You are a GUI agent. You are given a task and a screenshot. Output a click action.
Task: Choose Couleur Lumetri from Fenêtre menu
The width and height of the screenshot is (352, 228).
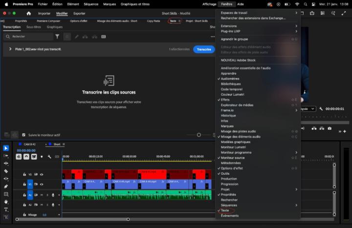tap(232, 94)
